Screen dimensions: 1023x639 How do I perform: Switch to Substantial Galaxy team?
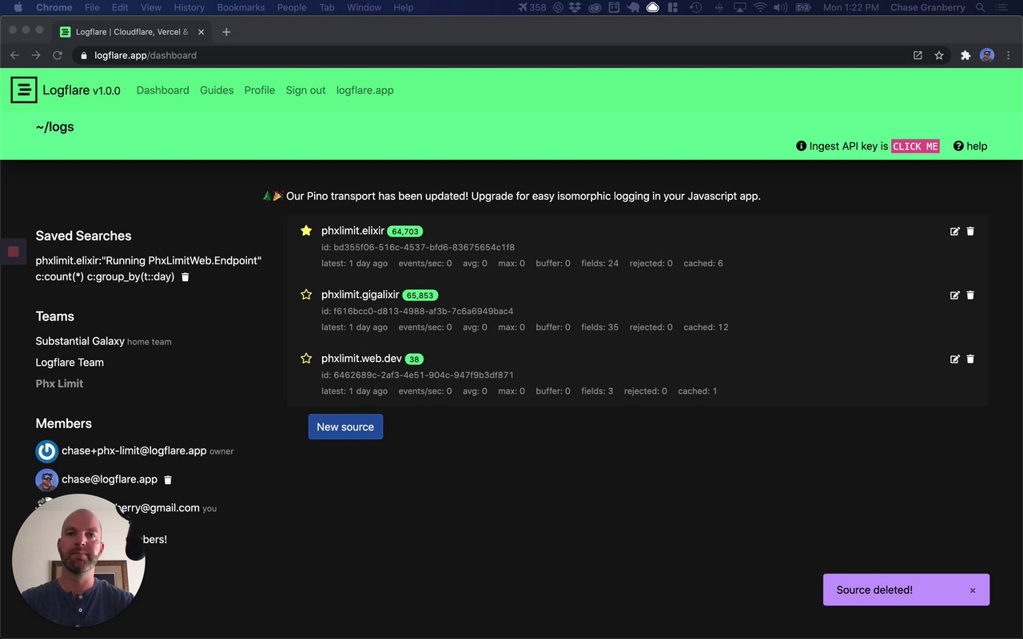point(80,341)
